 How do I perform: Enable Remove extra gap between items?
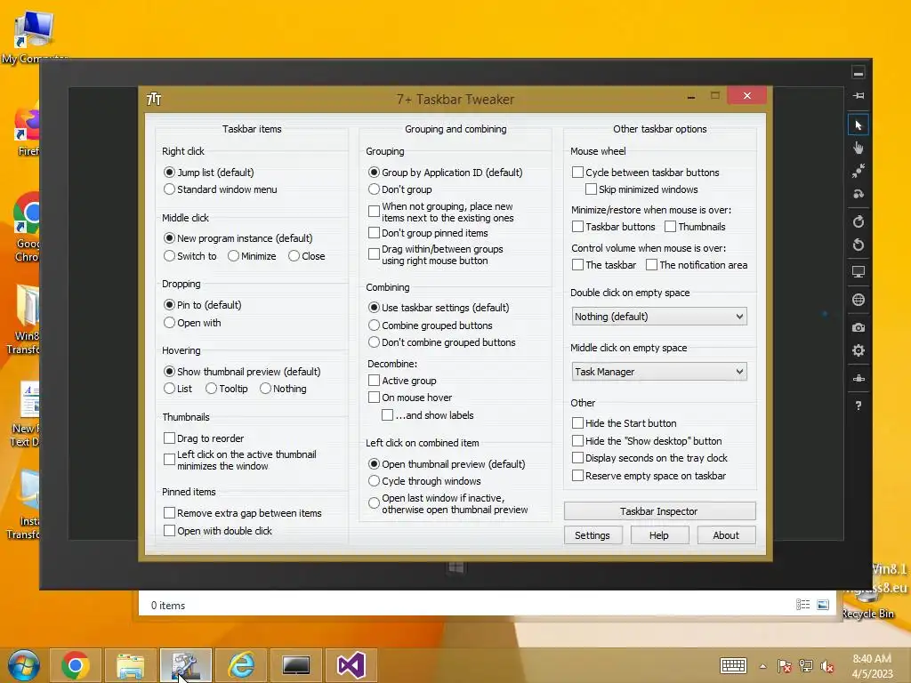(x=243, y=513)
